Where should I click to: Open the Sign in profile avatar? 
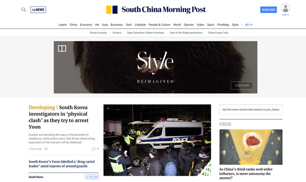click(285, 8)
